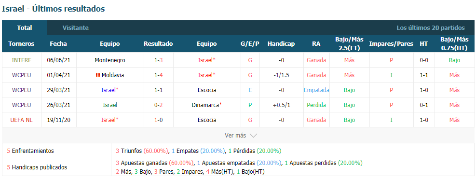Open the Montenegro team link
This screenshot has width=476, height=179.
(x=110, y=60)
